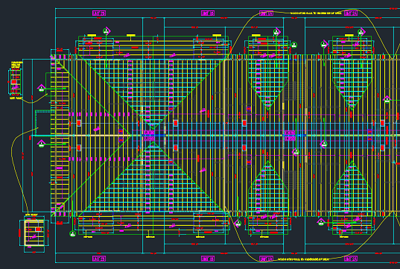Select the section marker diamond above the large roof's upper dormer
The image size is (400, 269).
(107, 31)
